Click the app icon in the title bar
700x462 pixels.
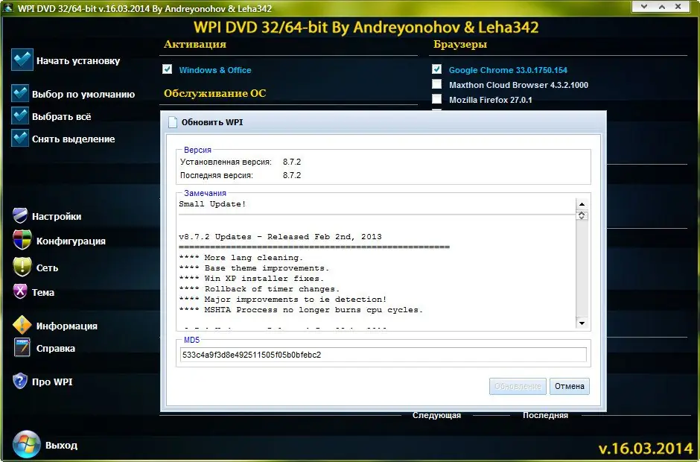point(8,7)
